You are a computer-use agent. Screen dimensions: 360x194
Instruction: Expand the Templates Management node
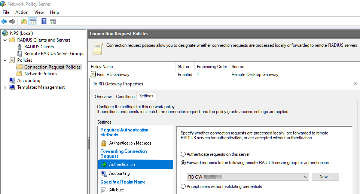click(x=5, y=87)
